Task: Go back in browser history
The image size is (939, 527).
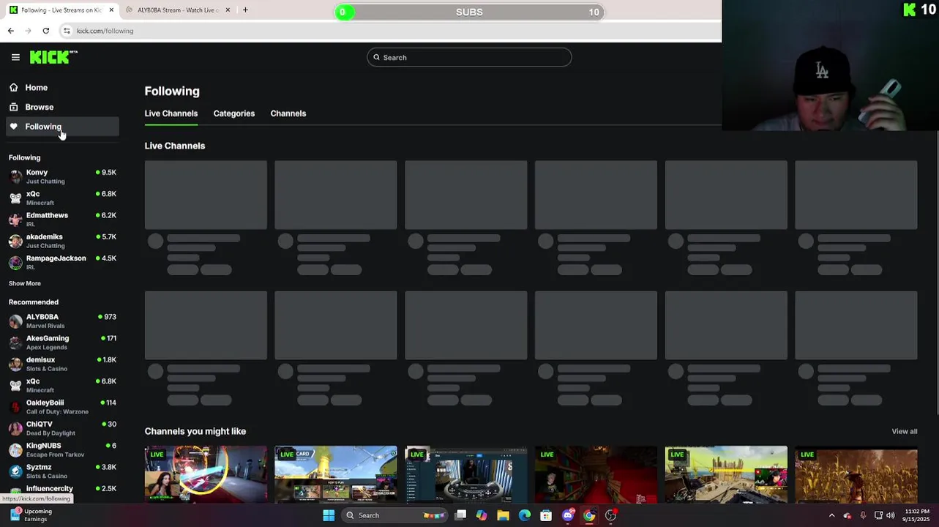Action: 11,31
